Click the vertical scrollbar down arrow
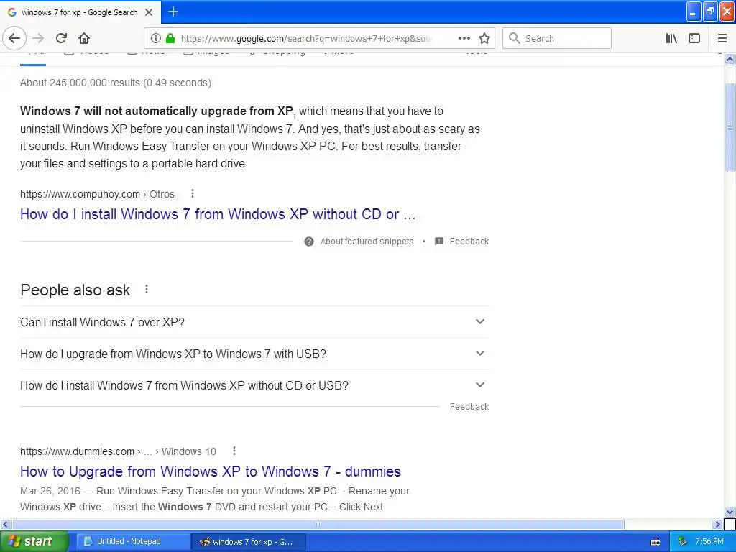The width and height of the screenshot is (736, 552). [x=730, y=512]
